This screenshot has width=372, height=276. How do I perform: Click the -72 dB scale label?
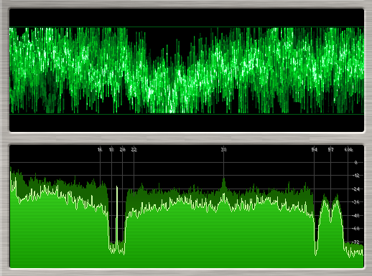pos(355,242)
